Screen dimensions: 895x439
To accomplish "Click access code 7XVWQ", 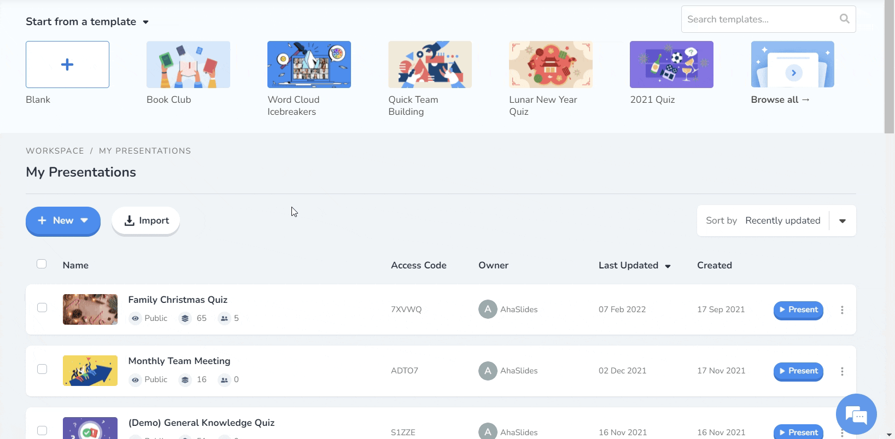I will 406,309.
